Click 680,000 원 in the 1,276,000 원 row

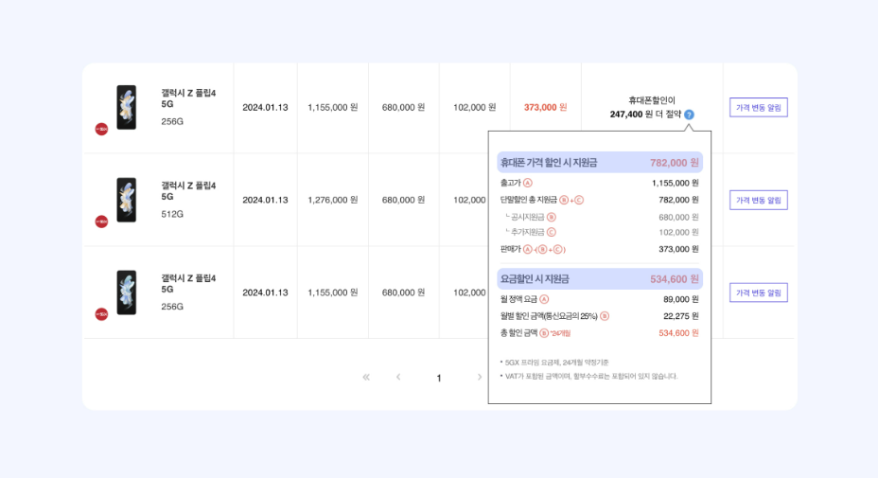[x=403, y=200]
